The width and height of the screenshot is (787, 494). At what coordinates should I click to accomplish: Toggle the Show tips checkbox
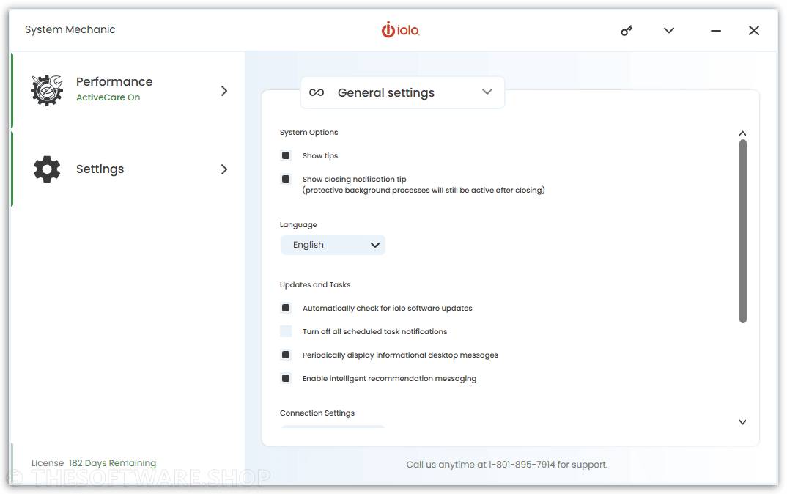click(286, 155)
